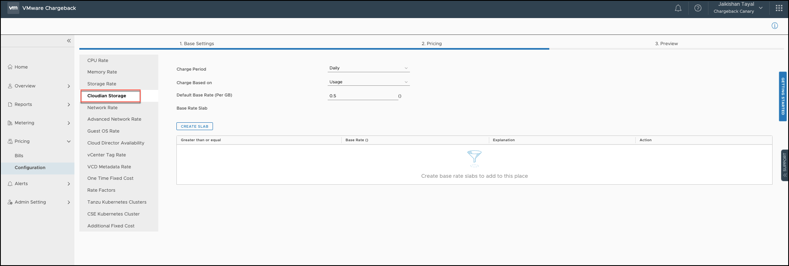Open the Support side tab

tap(784, 165)
